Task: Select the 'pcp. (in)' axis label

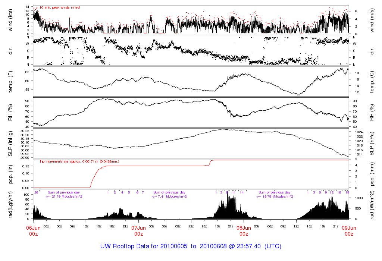Action: pyautogui.click(x=10, y=174)
